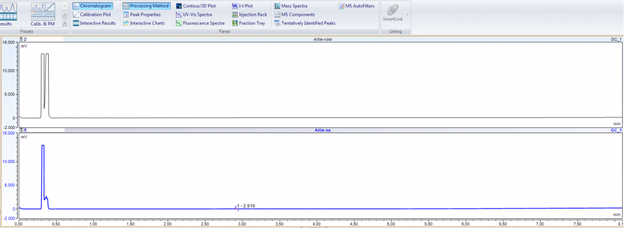Open the Calibration Plot pane
Viewport: 624px width, 228px height.
(93, 15)
